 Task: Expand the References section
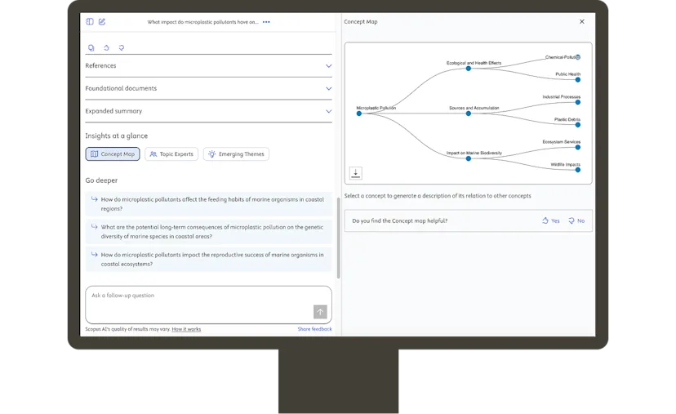click(x=209, y=66)
